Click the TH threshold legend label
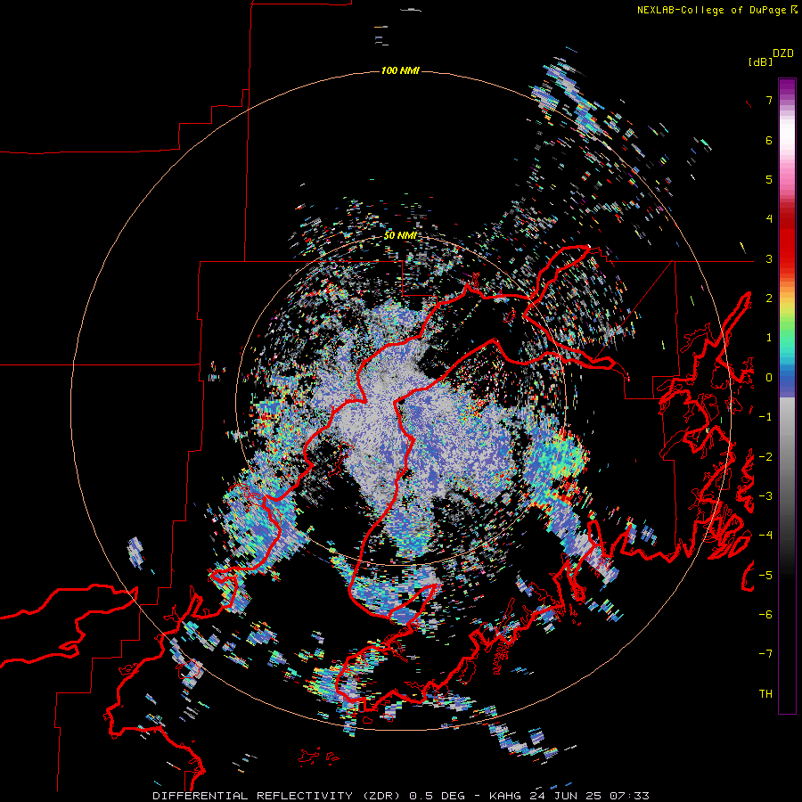The height and width of the screenshot is (802, 802). (x=765, y=693)
